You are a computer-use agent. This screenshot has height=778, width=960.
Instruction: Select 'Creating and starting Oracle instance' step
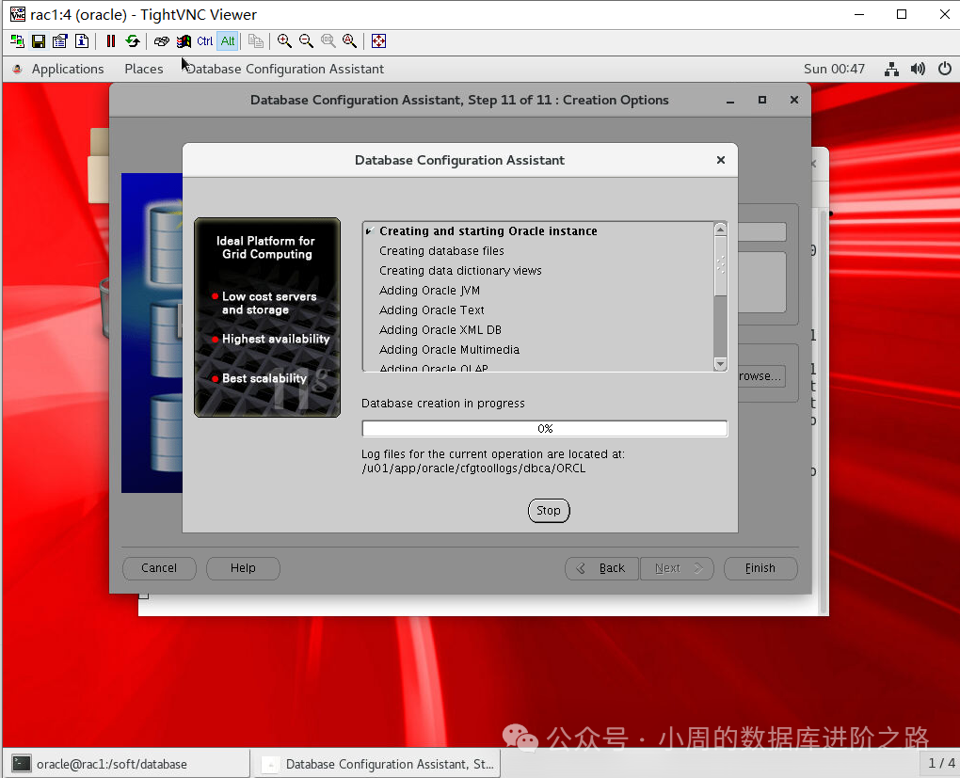(x=488, y=230)
